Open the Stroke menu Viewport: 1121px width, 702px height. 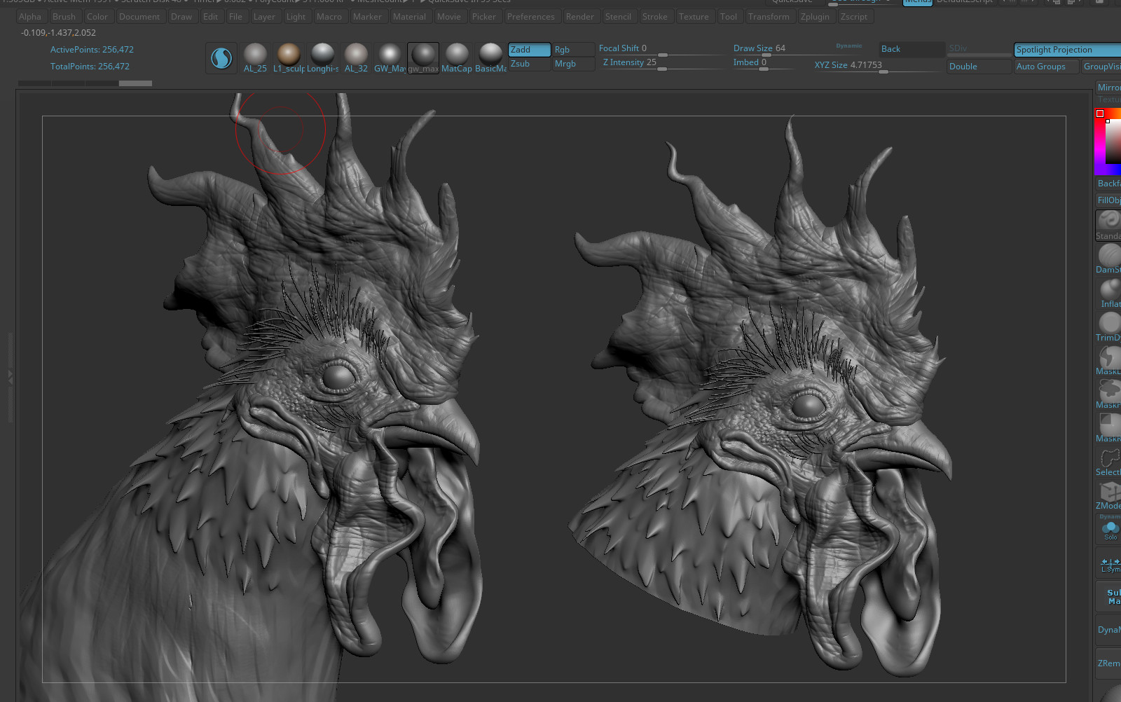[x=655, y=17]
